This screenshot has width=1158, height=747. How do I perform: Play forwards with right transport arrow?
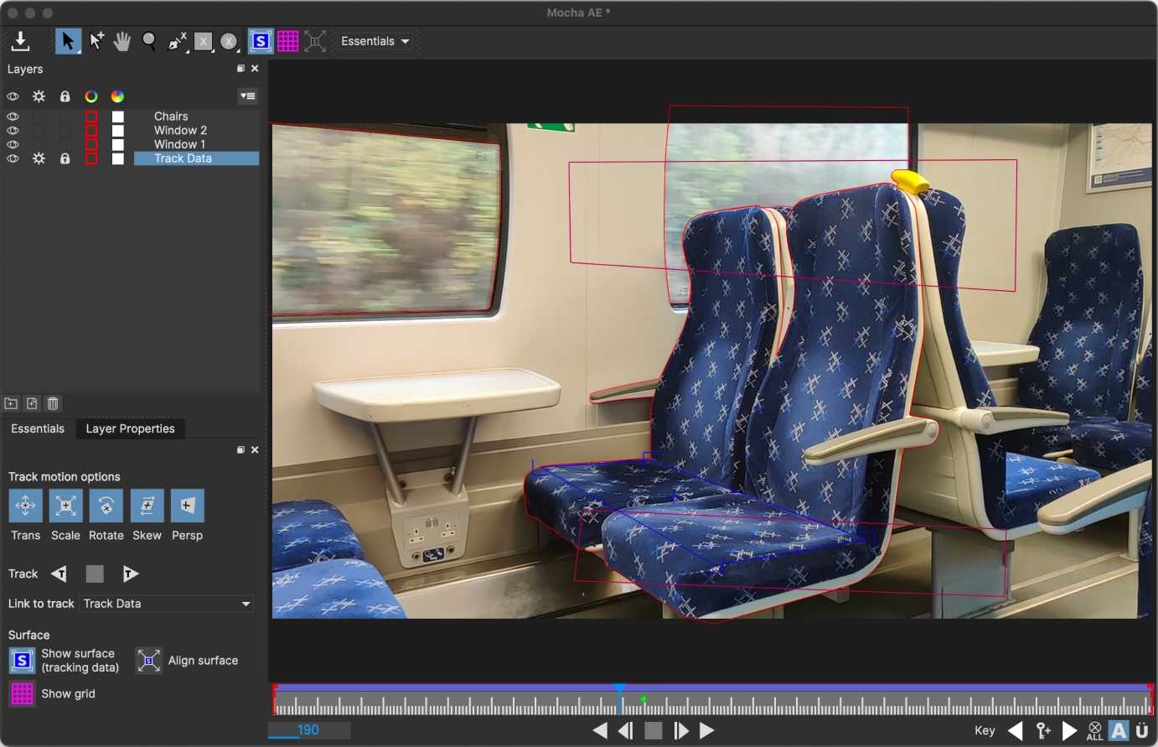pyautogui.click(x=707, y=731)
